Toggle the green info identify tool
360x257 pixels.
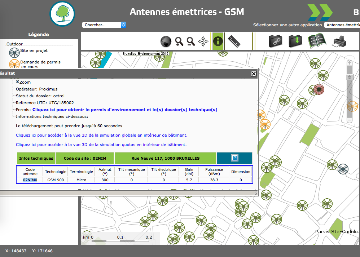[x=218, y=41]
